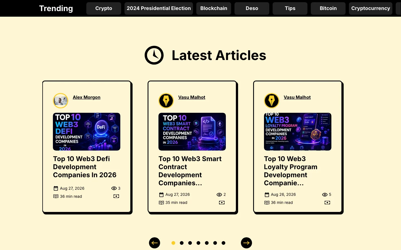The width and height of the screenshot is (401, 250).
Task: Open the Web3 Loyalty Program article thumbnail
Action: (298, 132)
